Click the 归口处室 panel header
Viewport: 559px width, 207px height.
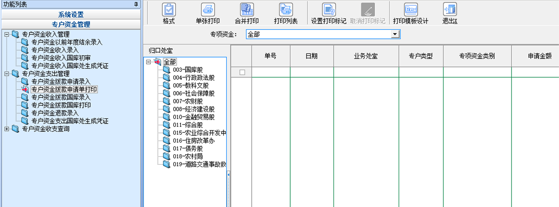161,51
